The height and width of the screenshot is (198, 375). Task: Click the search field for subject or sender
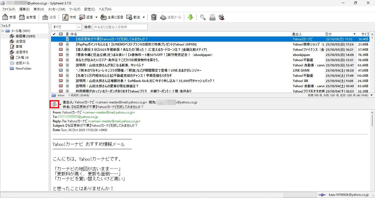point(120,27)
